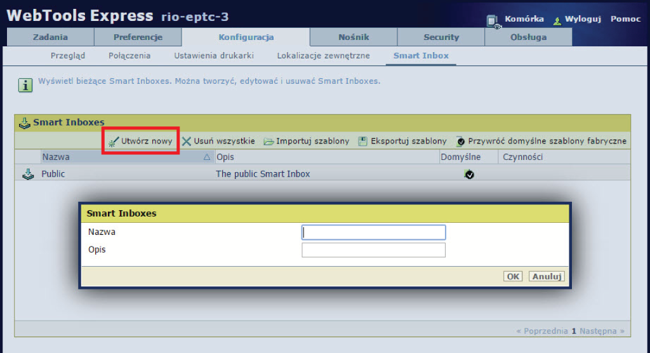
Task: Sort by Nazwa column arrow
Action: pyautogui.click(x=206, y=157)
